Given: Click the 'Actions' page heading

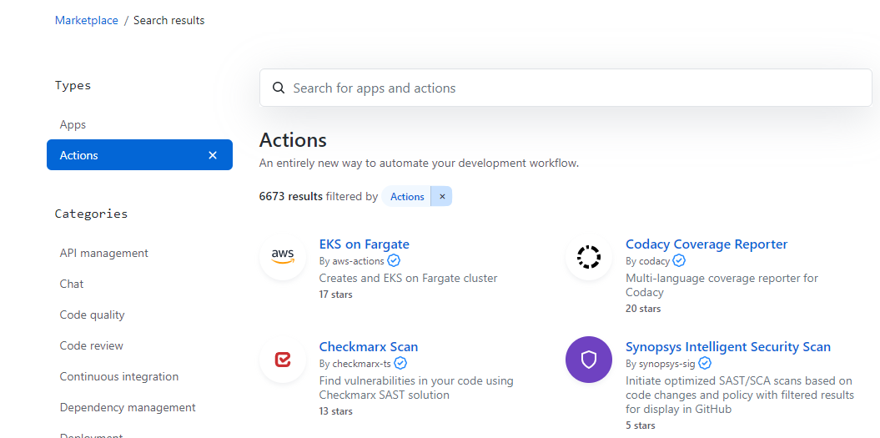Looking at the screenshot, I should click(293, 140).
